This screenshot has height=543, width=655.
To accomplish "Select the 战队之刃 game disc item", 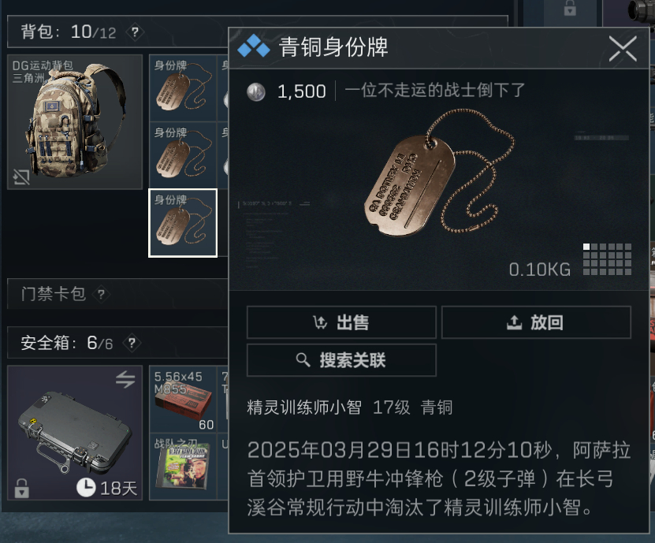I will [183, 467].
